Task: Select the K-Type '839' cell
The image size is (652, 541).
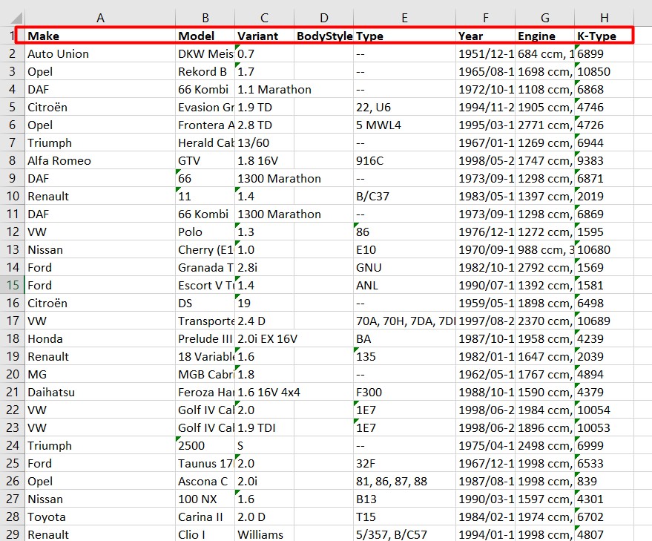Action: point(605,481)
